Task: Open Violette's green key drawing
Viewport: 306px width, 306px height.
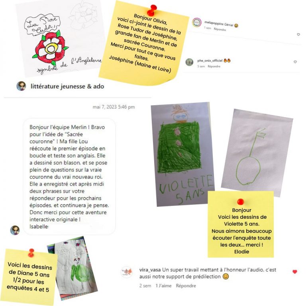Action: point(257,153)
